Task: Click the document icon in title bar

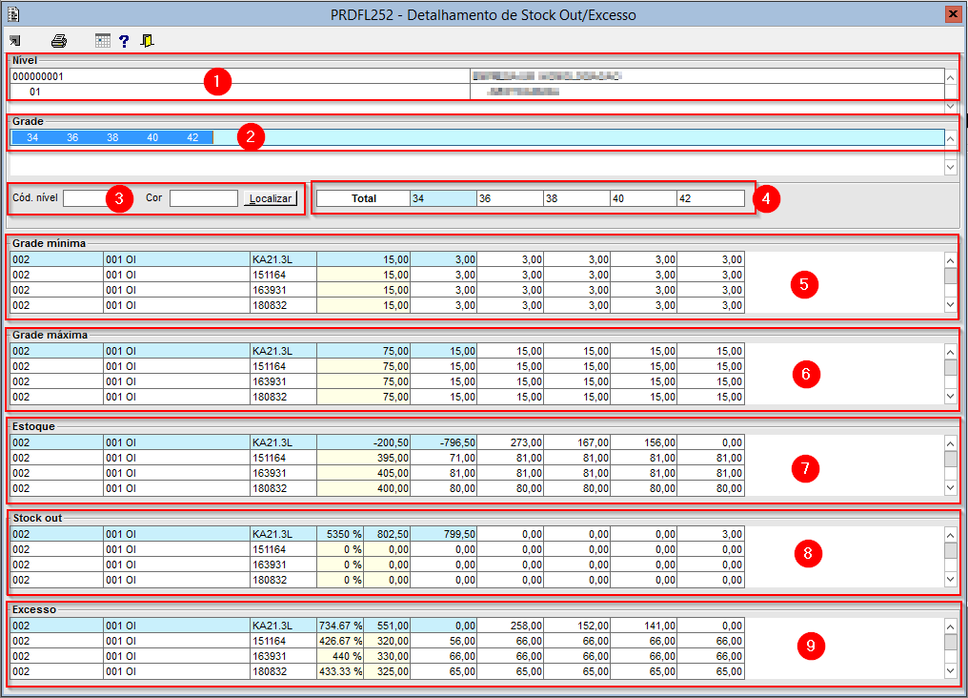Action: pyautogui.click(x=13, y=13)
